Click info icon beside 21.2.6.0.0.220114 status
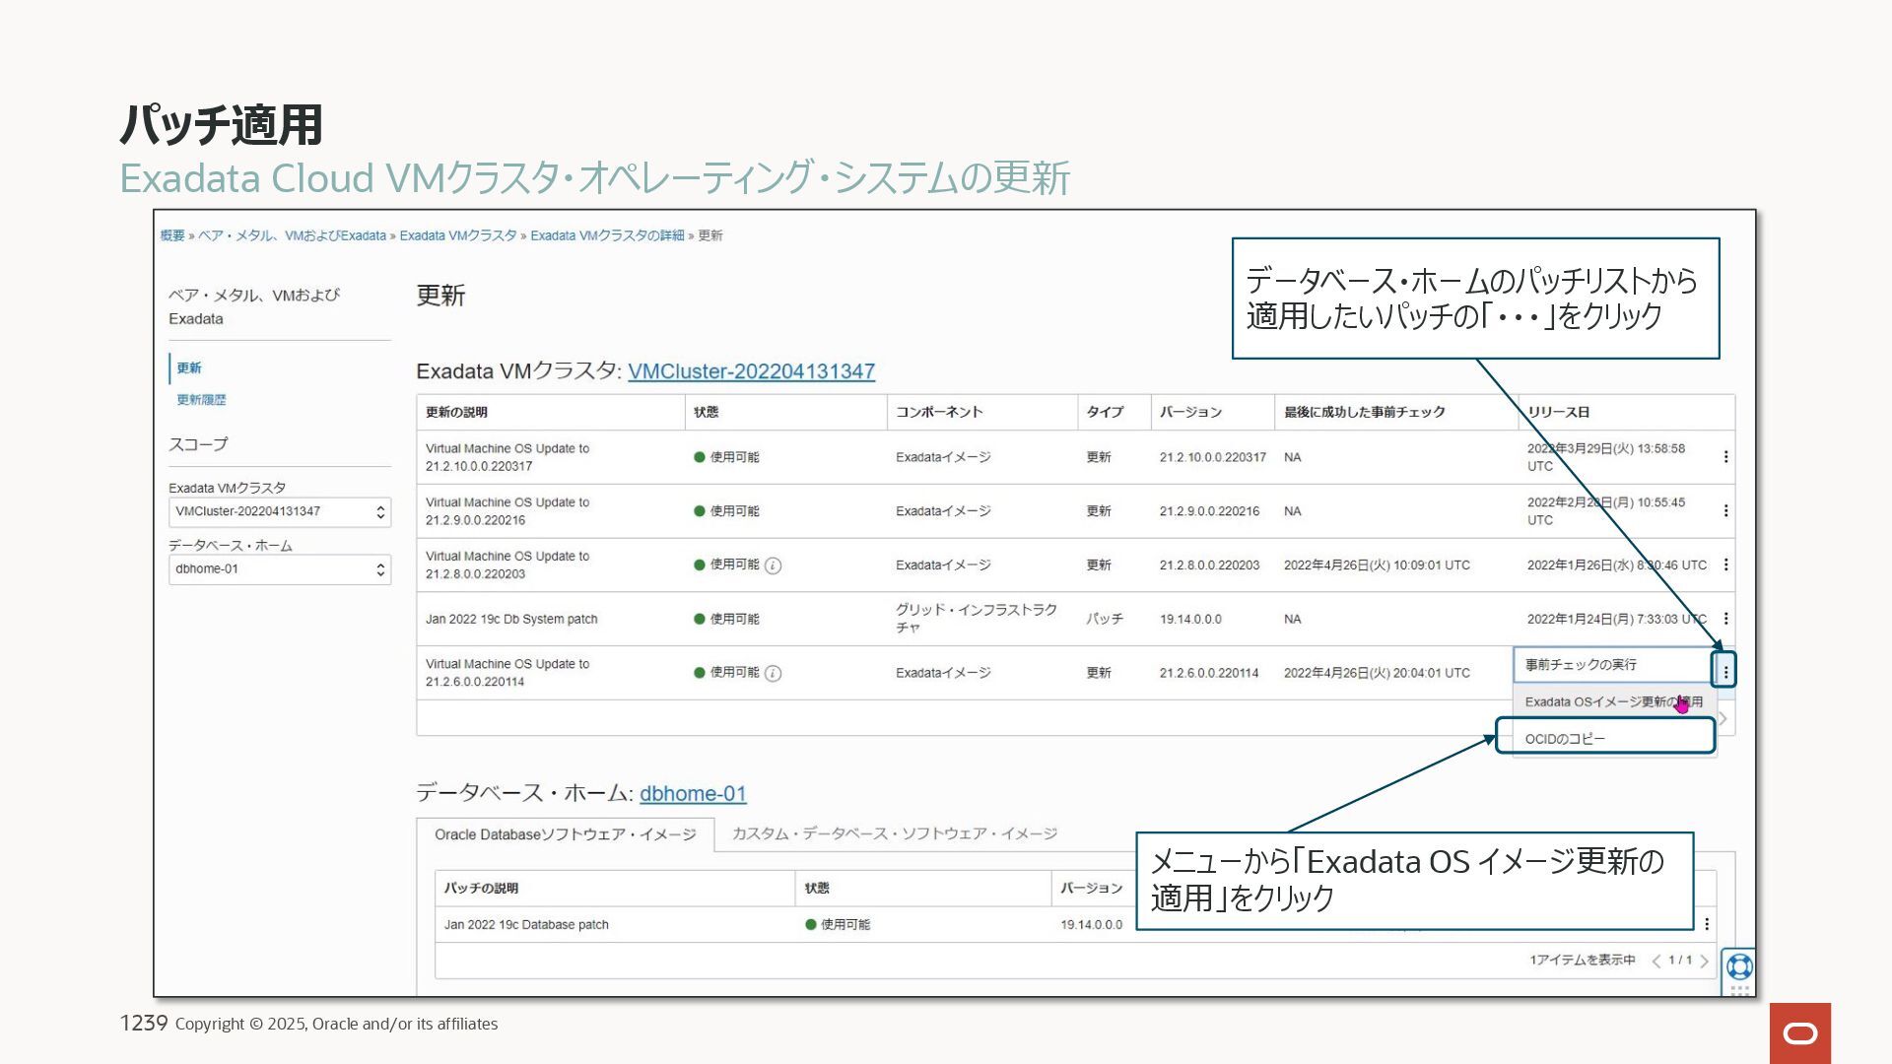This screenshot has height=1064, width=1892. coord(774,674)
